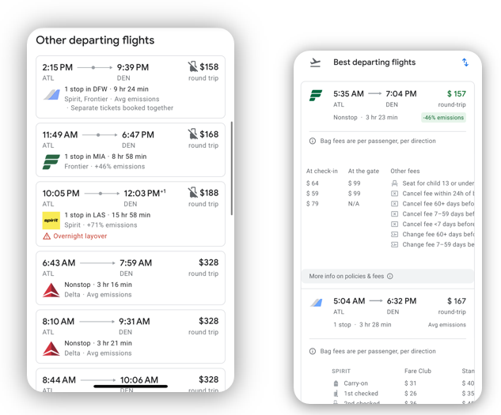Expand the 5:04 AM $167 flight
This screenshot has width=501, height=415.
pyautogui.click(x=387, y=312)
